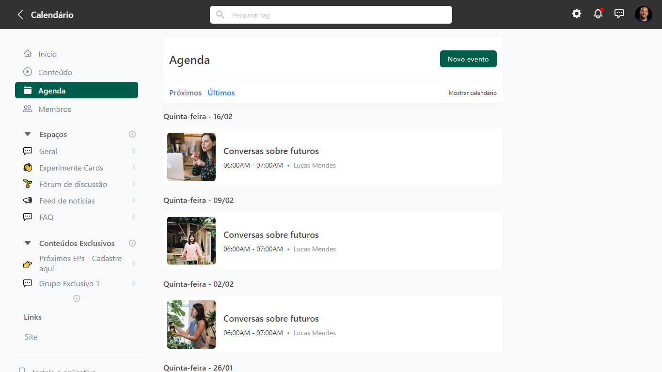662x372 pixels.
Task: Collapse the Conteúdos Exclusivos section
Action: click(x=27, y=243)
